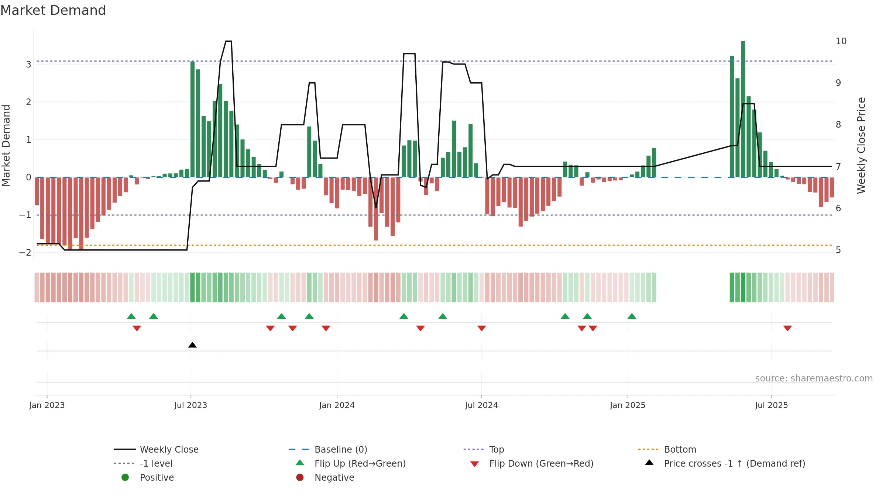
Task: Toggle the Weekly Close legend entry
Action: coord(156,449)
